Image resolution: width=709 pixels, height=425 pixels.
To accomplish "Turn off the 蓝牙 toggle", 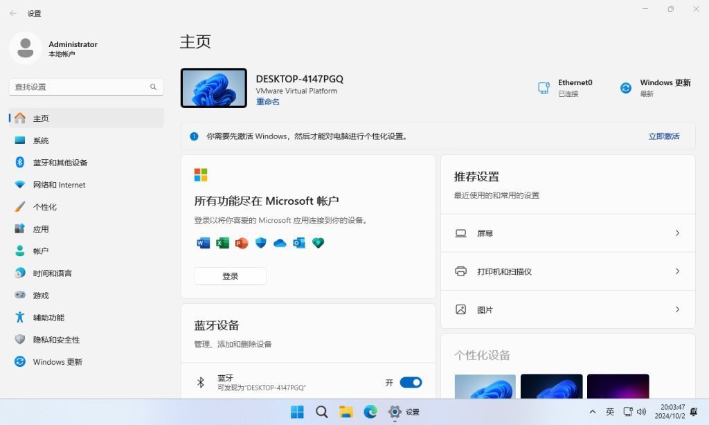I will (x=410, y=382).
